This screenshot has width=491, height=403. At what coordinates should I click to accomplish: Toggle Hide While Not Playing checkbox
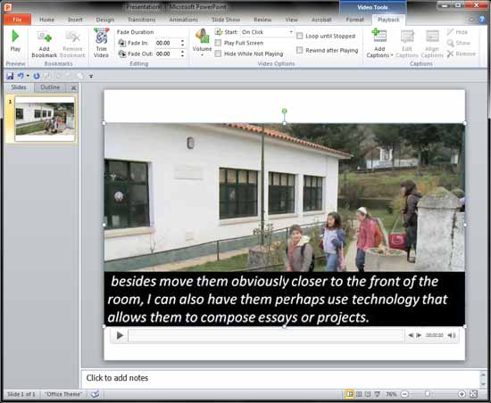point(218,53)
